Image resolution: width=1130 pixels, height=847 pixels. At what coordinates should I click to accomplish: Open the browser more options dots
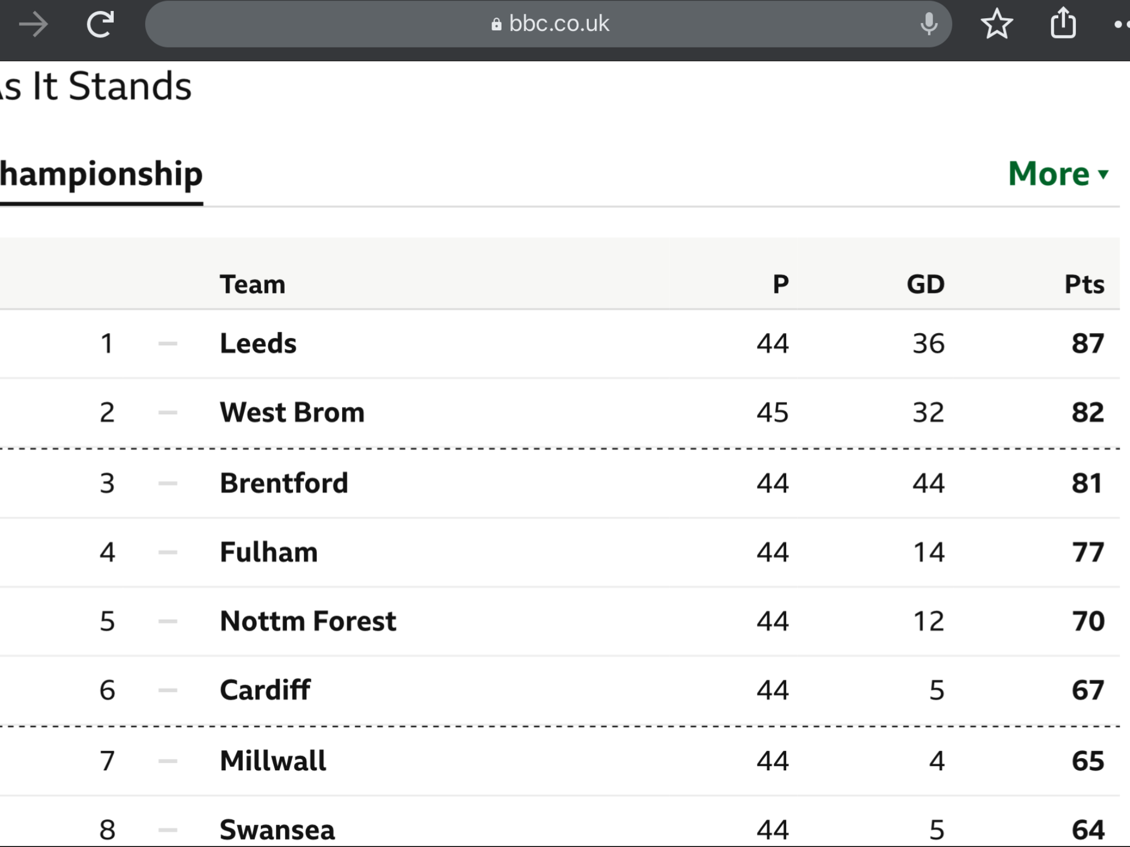[1121, 24]
